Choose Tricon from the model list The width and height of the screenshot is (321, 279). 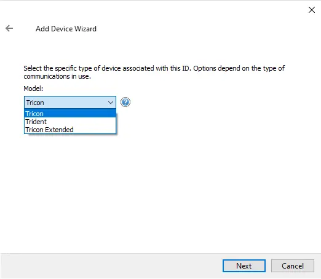70,114
